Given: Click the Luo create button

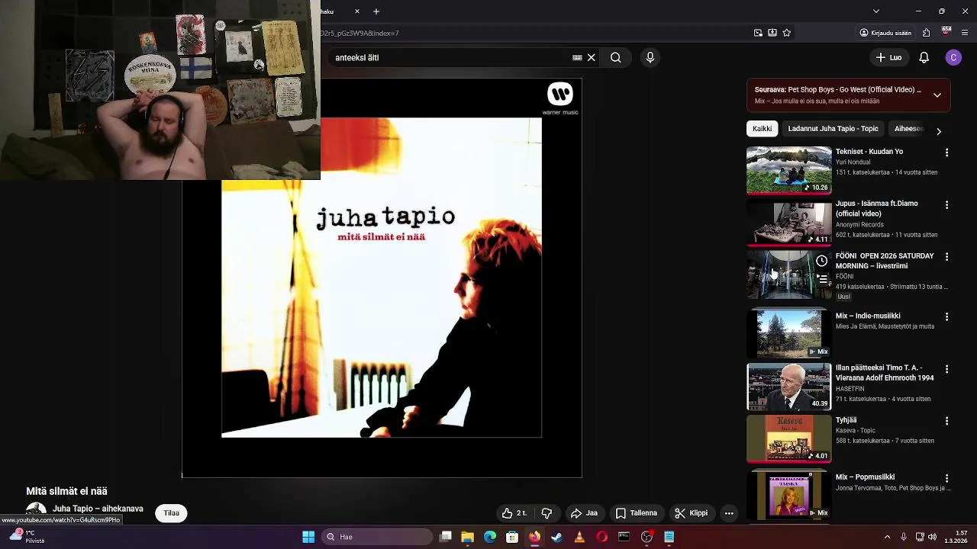Looking at the screenshot, I should click(888, 57).
